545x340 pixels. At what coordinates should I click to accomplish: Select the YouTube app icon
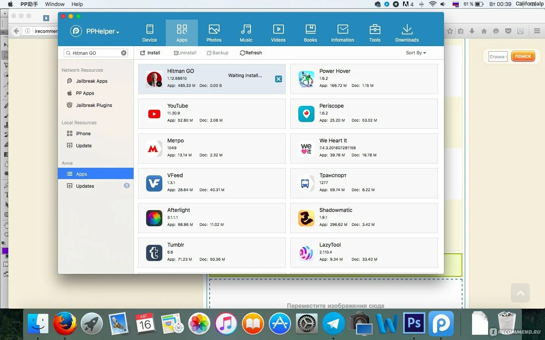[x=154, y=114]
